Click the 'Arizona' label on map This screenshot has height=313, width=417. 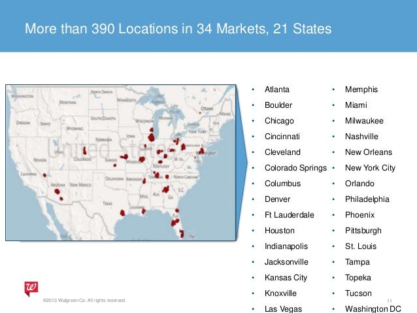[58, 184]
